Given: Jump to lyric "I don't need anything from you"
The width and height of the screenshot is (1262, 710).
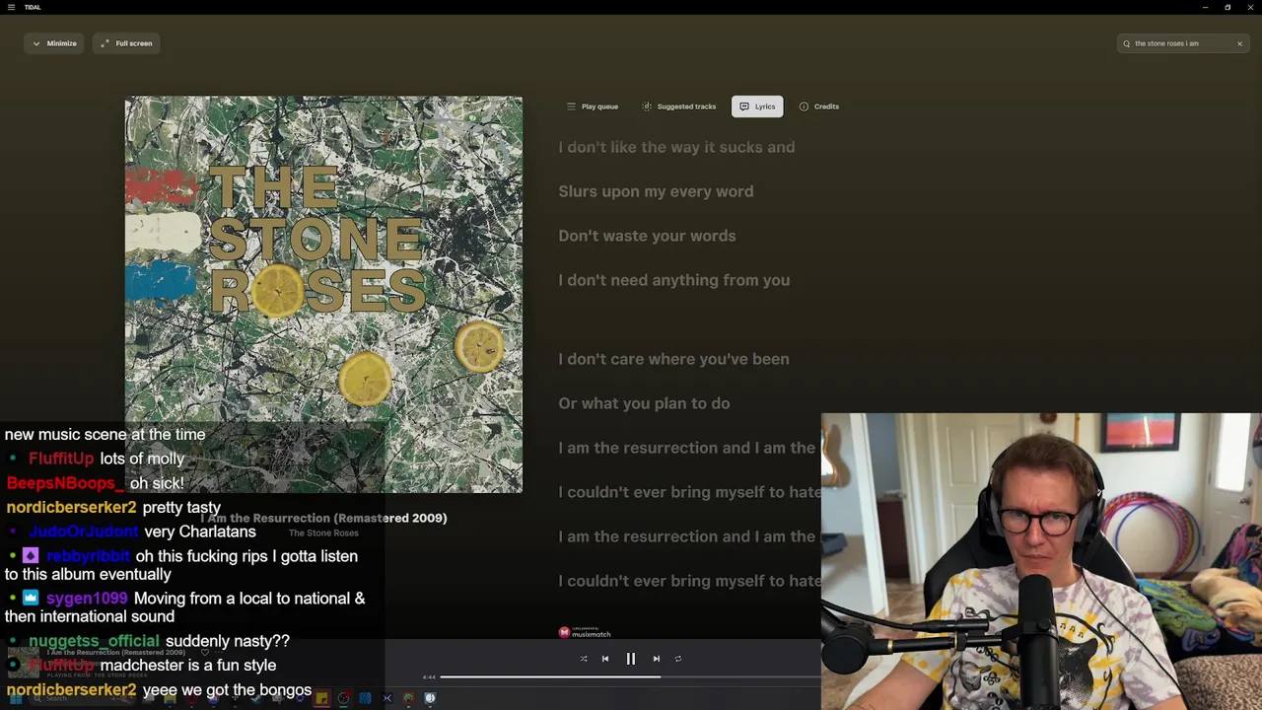Looking at the screenshot, I should [x=673, y=280].
